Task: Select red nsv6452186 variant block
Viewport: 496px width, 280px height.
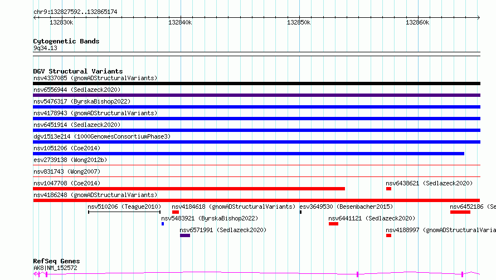Action: (460, 212)
